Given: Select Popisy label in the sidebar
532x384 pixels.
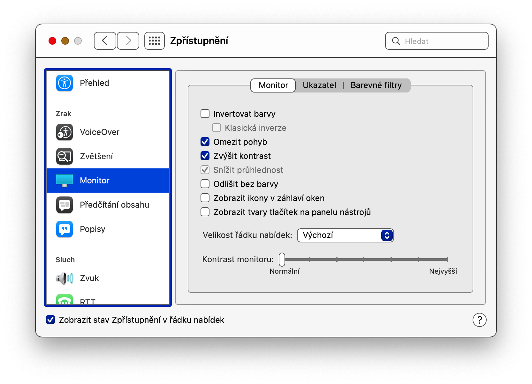Looking at the screenshot, I should pyautogui.click(x=93, y=229).
